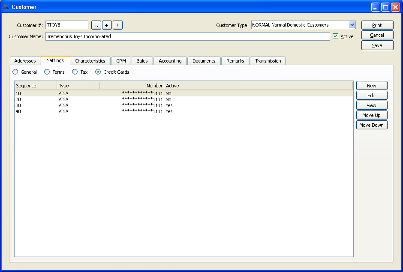Select the Terms radio button
403x272 pixels.
pyautogui.click(x=47, y=72)
